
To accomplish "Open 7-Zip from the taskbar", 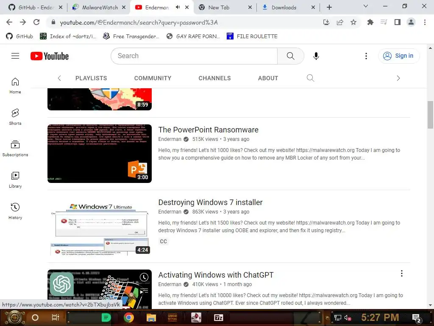I will (x=218, y=318).
